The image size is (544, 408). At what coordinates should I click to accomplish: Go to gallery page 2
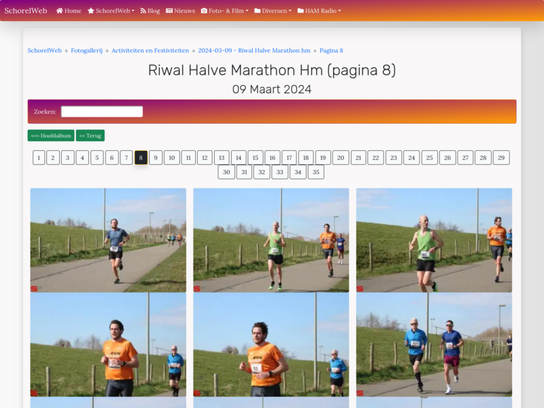[53, 158]
